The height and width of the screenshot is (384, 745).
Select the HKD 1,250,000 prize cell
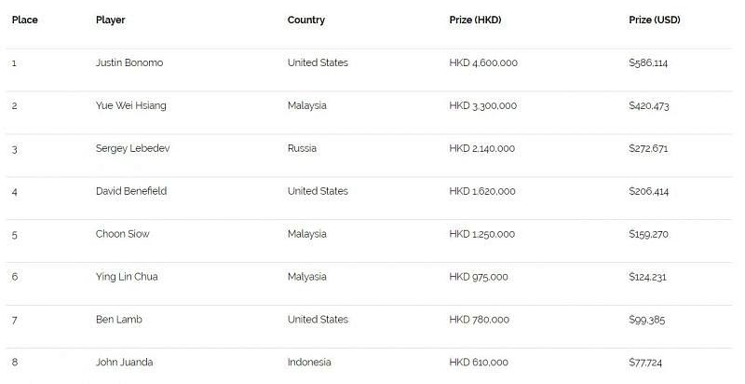tap(482, 234)
